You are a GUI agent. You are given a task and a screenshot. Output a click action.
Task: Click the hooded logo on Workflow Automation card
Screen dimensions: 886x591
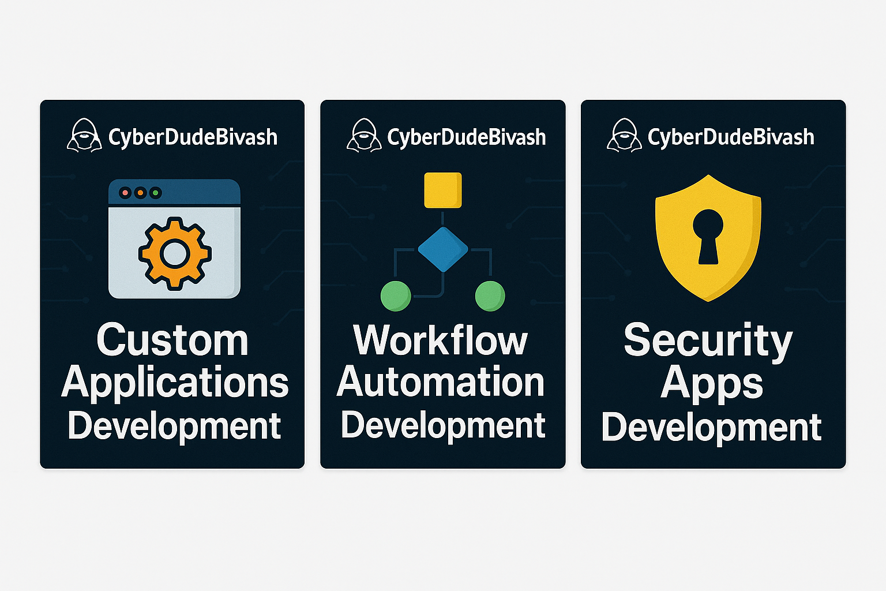(364, 136)
